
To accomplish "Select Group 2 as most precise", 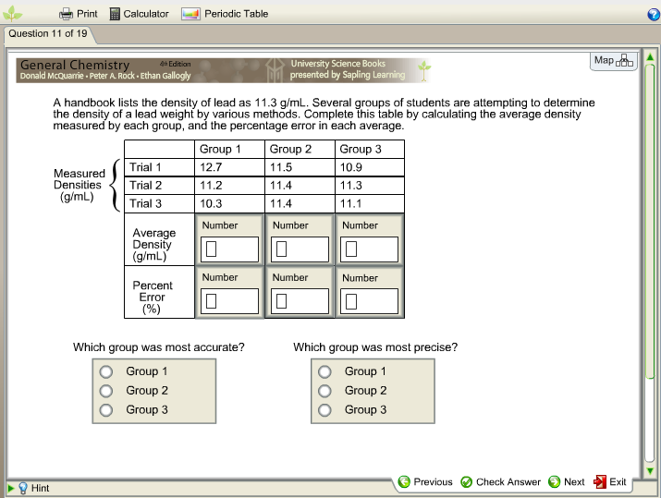I will [324, 391].
